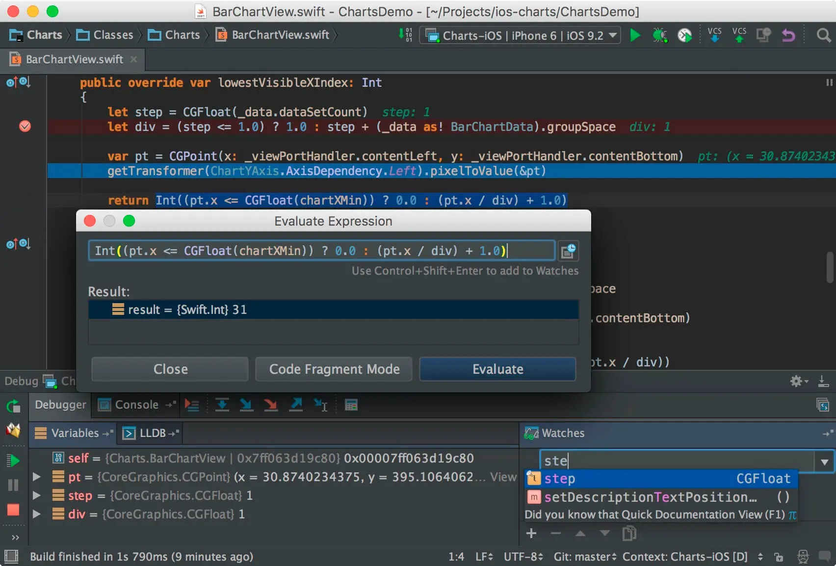Open the Show History toolbar icon

(763, 35)
